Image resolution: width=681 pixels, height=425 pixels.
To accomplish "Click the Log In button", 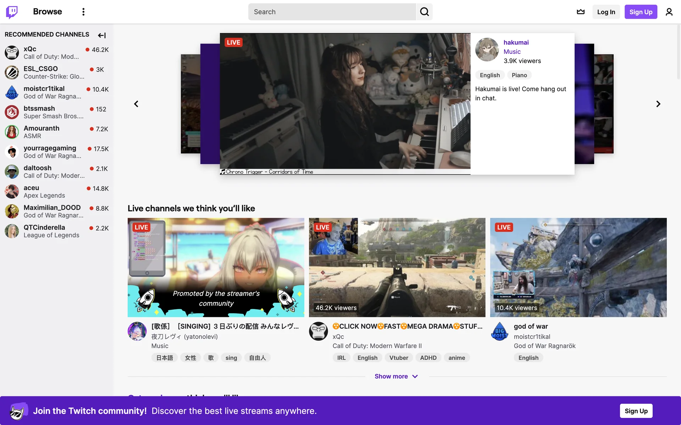I will [x=606, y=12].
